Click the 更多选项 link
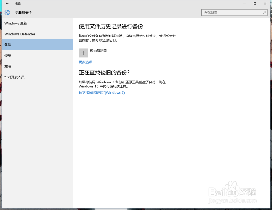The height and width of the screenshot is (210, 272). [x=85, y=62]
